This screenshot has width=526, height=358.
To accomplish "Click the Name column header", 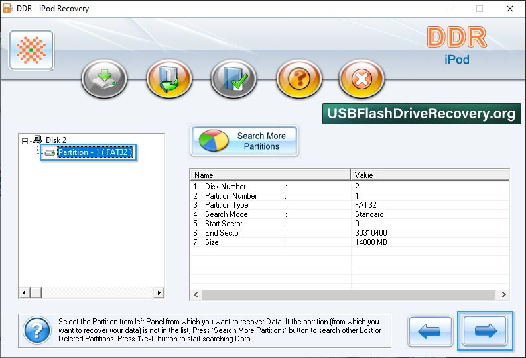I will (x=271, y=175).
